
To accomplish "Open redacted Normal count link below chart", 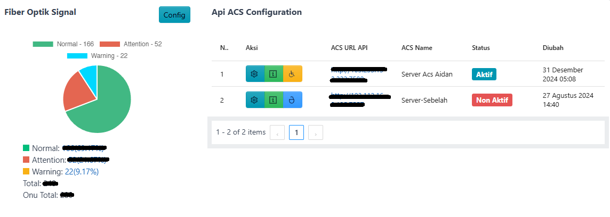I will (84, 148).
